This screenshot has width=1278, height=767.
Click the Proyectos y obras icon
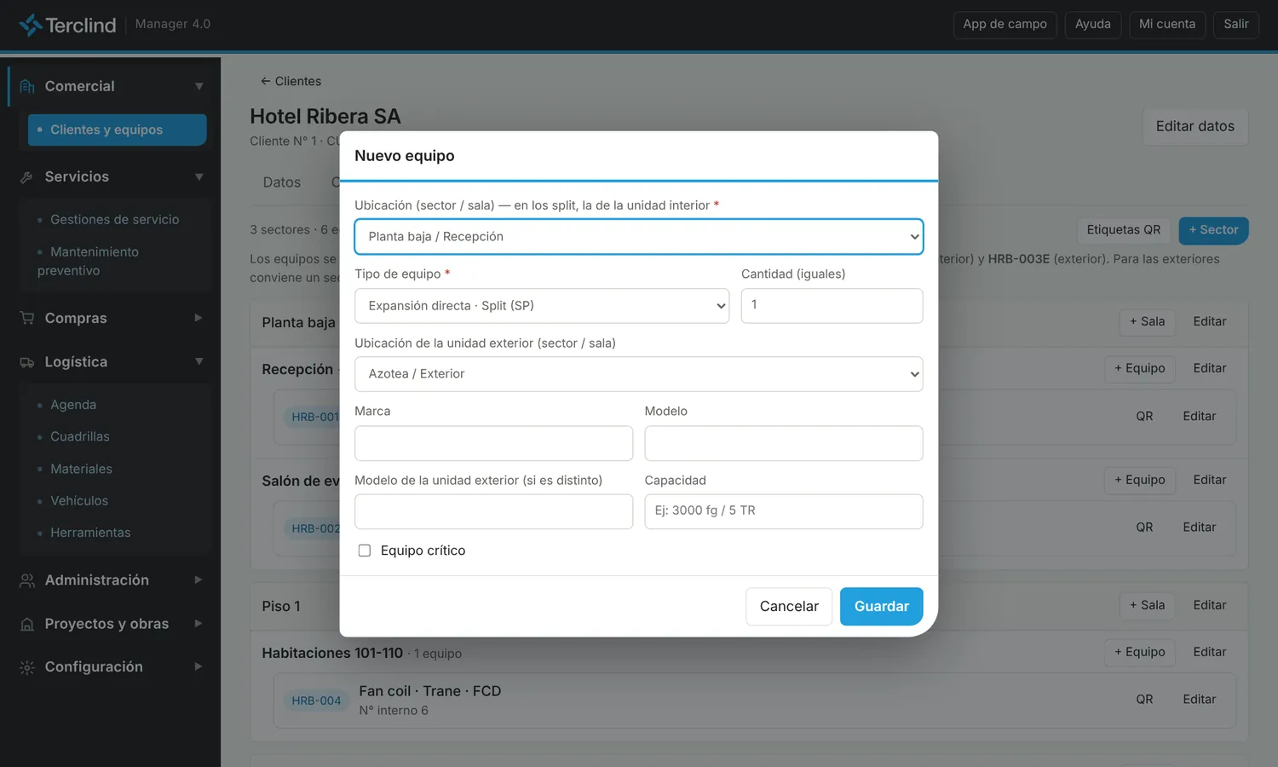coord(27,624)
